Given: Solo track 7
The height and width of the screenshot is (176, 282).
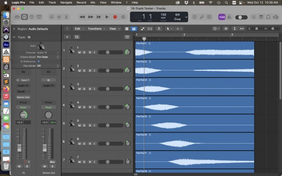Looking at the screenshot, I should tap(84, 162).
